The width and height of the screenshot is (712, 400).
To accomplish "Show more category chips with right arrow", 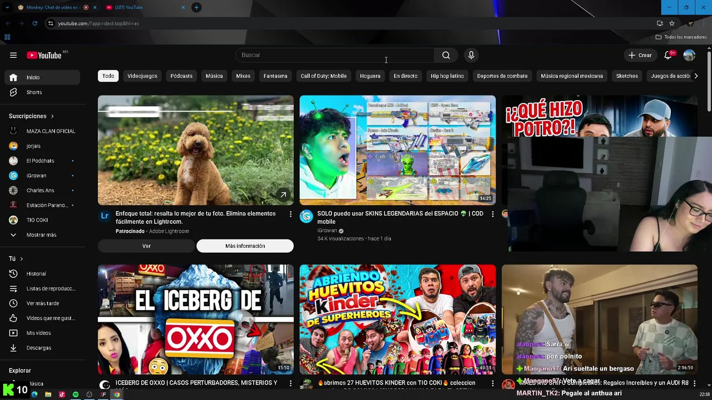I will pos(695,76).
